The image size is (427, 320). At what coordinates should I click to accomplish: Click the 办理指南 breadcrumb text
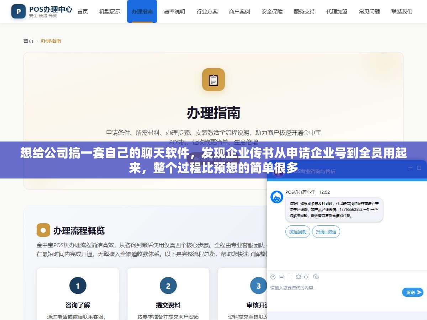coord(51,41)
